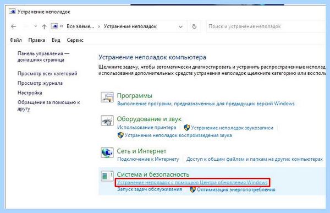
Task: Click the breadcrumb chevron after 'Все элеме...'
Action: (98, 26)
